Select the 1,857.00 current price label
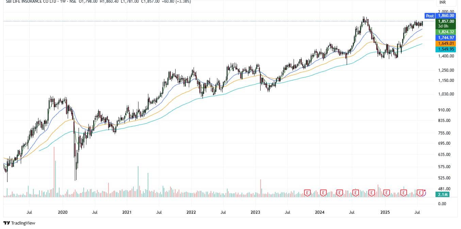Viewport: 461px width, 229px height. point(446,21)
